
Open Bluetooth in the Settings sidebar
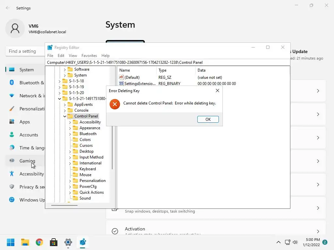[25, 83]
